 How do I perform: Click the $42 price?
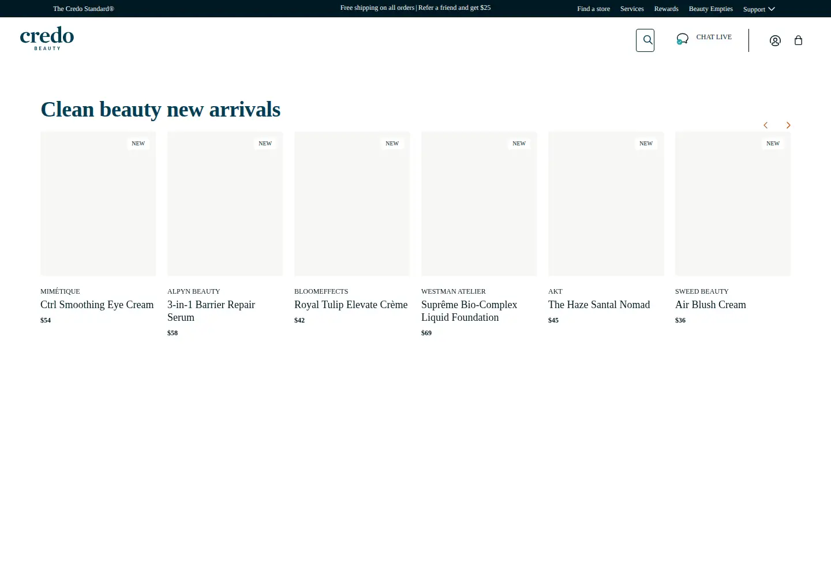300,320
